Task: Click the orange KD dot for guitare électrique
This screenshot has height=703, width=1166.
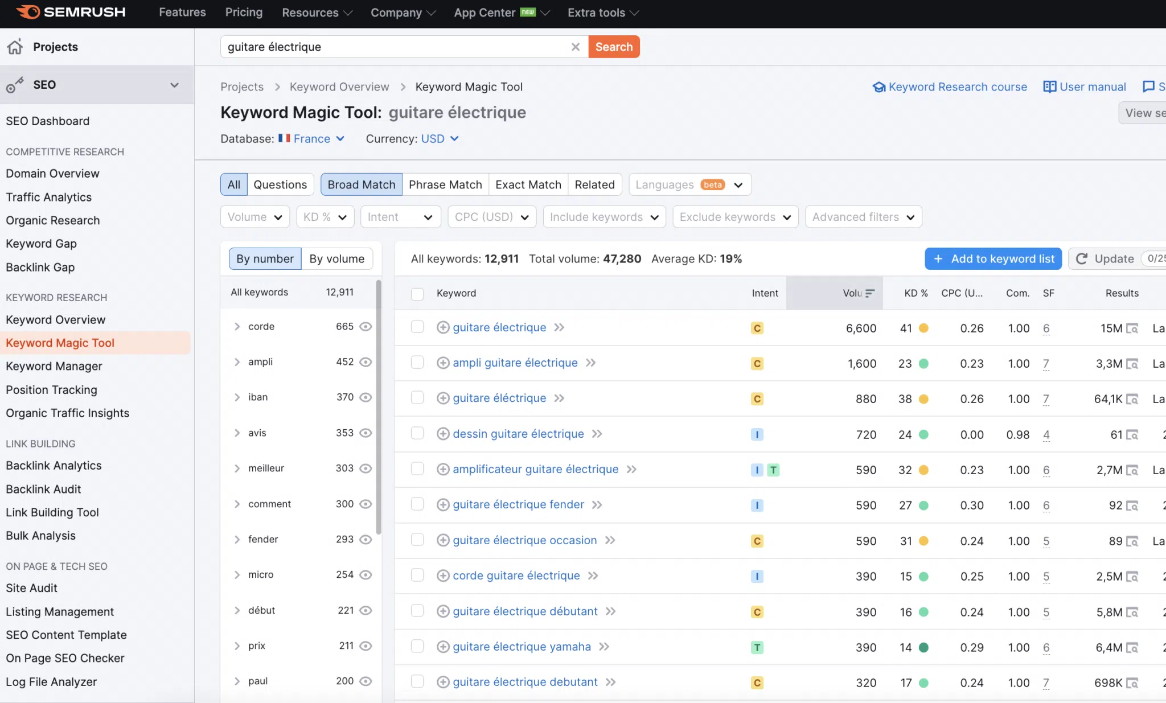Action: [924, 328]
